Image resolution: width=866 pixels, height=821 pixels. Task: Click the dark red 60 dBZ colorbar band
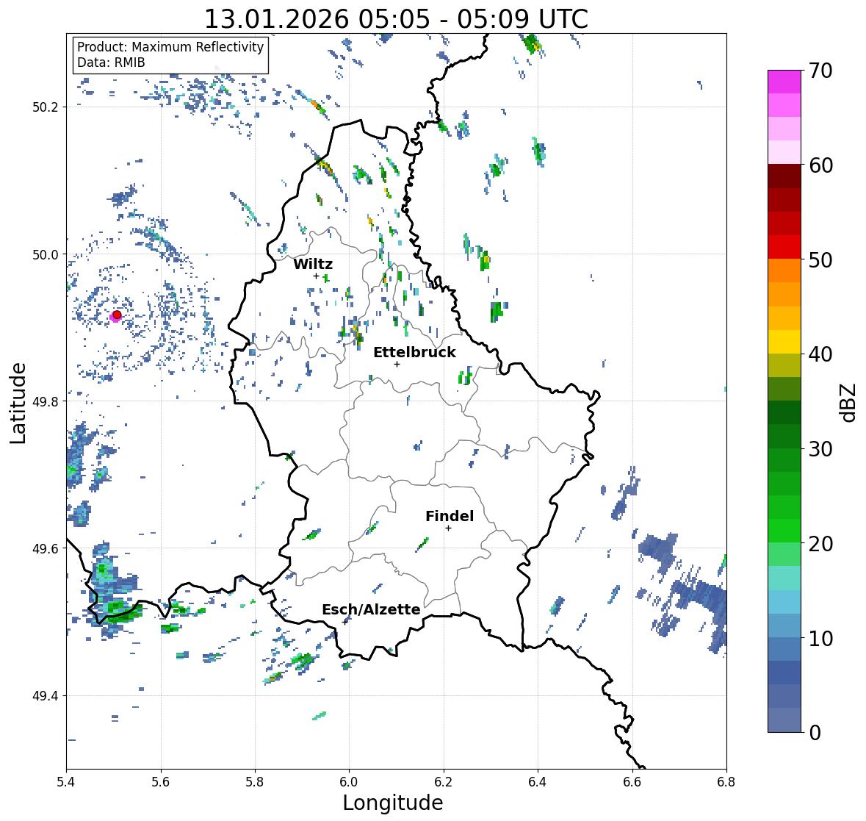coord(784,176)
